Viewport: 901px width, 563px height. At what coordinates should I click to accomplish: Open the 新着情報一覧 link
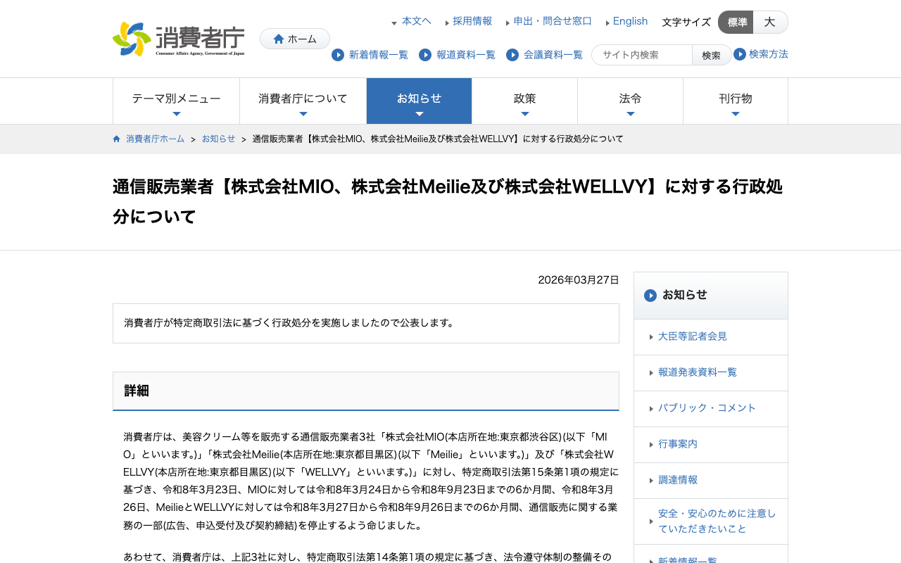[x=379, y=55]
